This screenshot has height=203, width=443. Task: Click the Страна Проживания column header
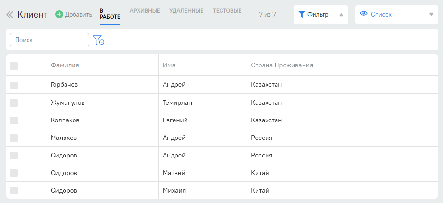(282, 65)
